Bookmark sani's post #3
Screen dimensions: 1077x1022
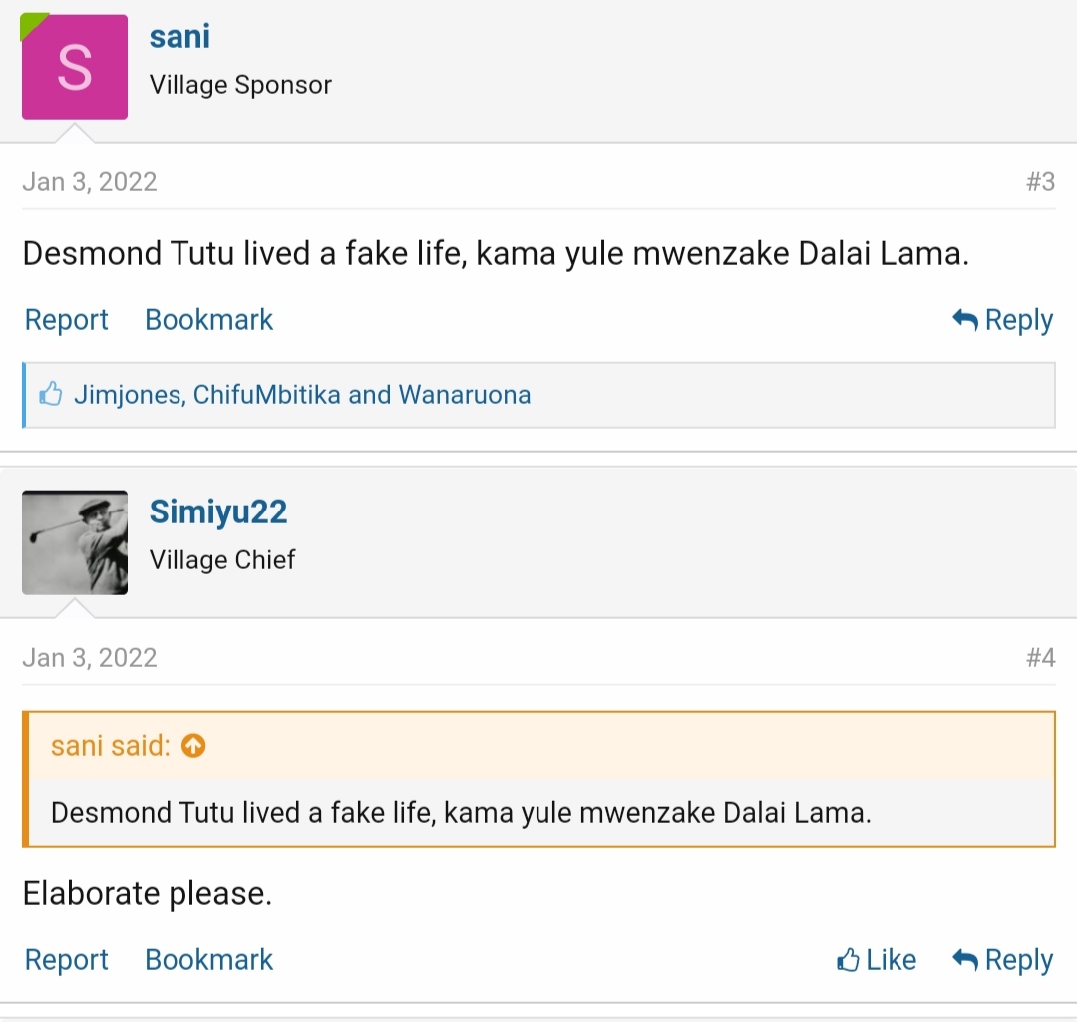[208, 320]
